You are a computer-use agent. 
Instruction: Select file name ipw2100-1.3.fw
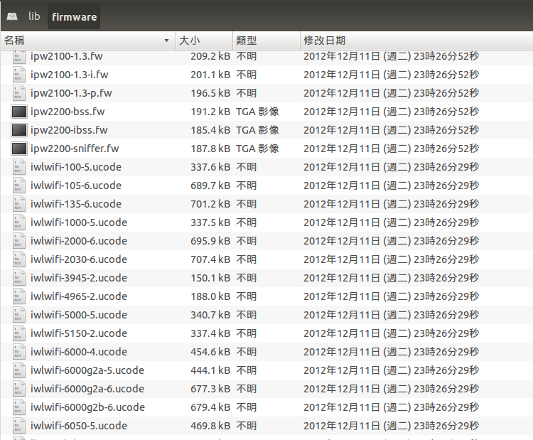tap(67, 56)
